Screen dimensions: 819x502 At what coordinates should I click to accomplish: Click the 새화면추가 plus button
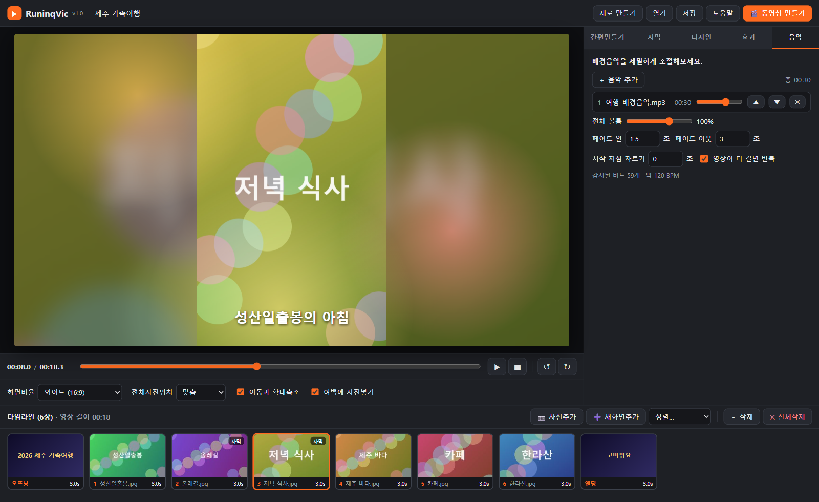click(616, 417)
